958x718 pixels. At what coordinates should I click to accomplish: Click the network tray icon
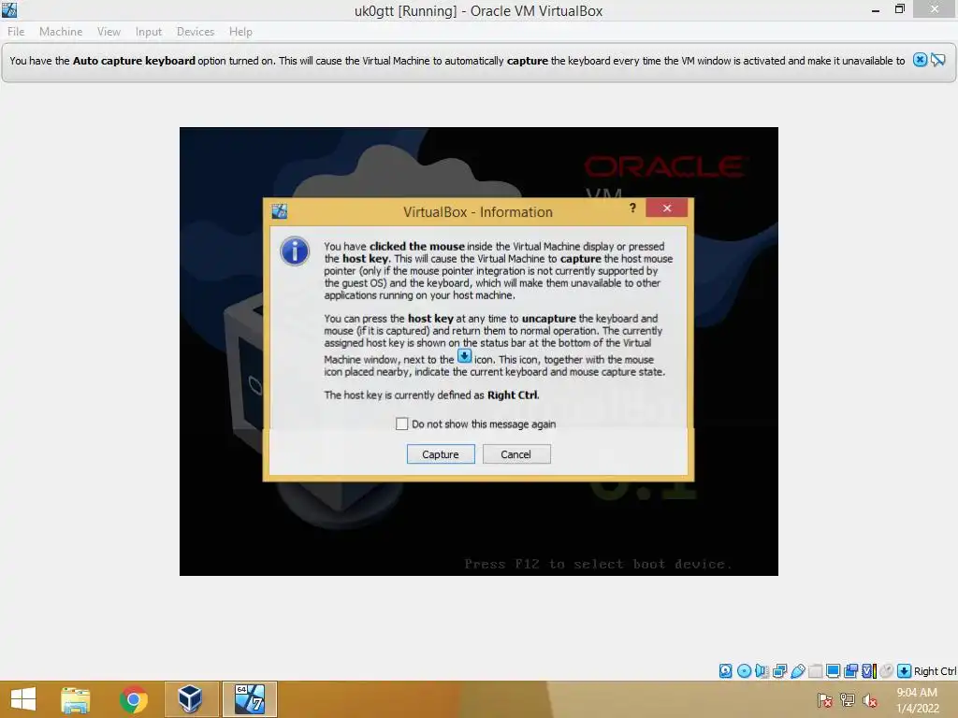[848, 700]
